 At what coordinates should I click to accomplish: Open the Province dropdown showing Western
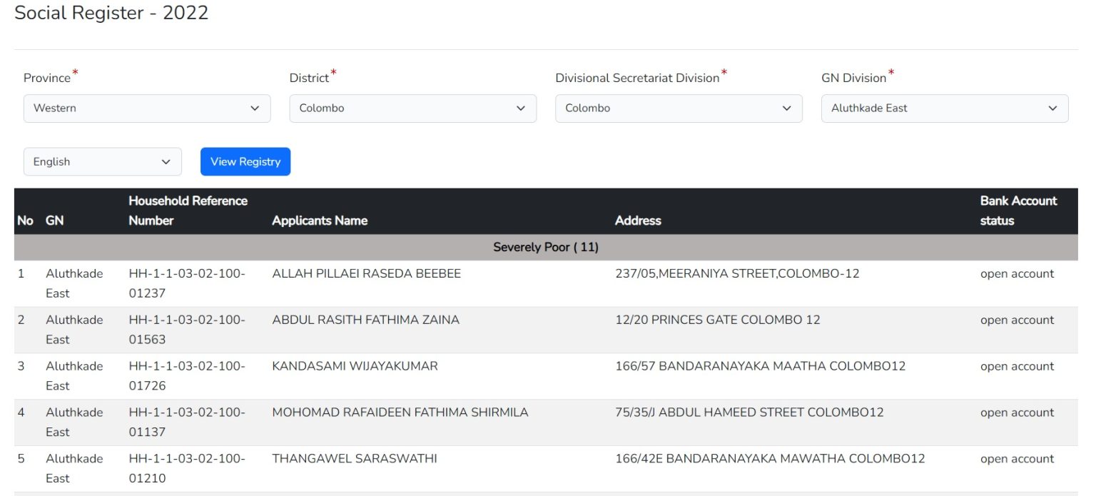pos(147,108)
